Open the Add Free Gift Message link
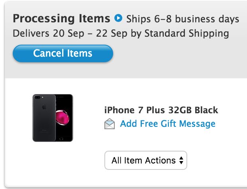Viewport: 247px width, 189px height. click(x=167, y=124)
